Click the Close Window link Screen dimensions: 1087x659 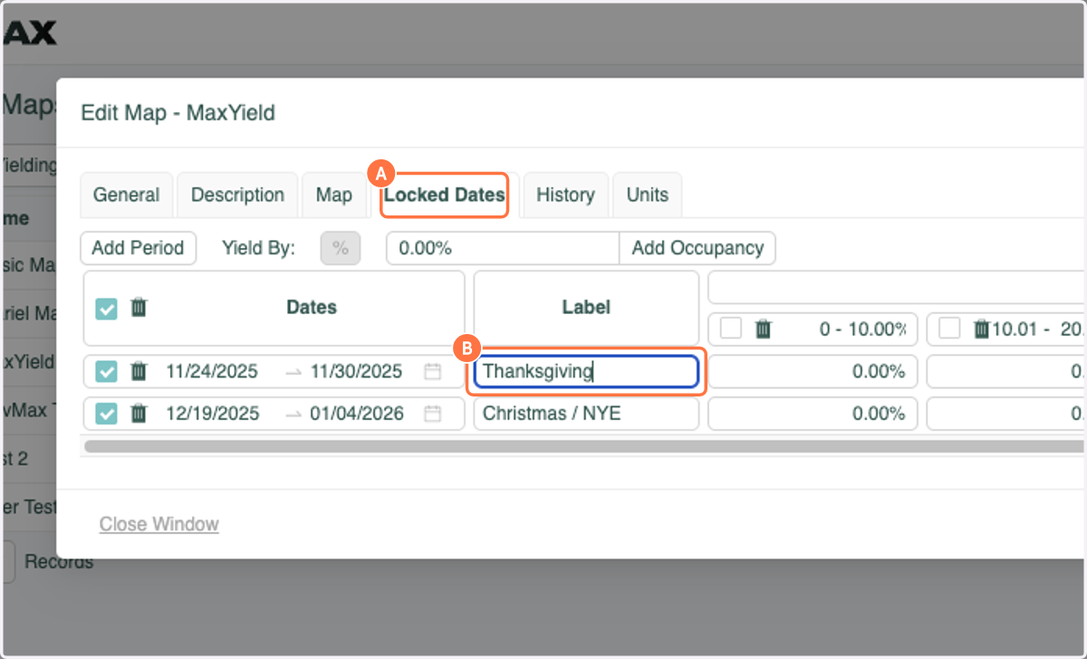click(159, 524)
